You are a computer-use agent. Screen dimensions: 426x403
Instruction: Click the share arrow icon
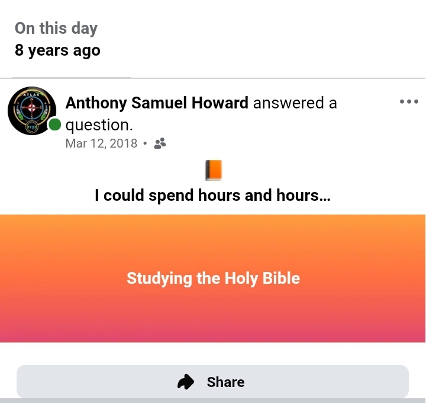coord(186,382)
